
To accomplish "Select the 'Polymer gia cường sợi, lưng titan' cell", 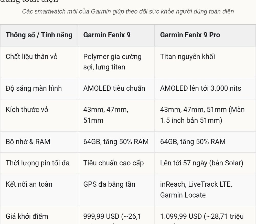I will [116, 62].
